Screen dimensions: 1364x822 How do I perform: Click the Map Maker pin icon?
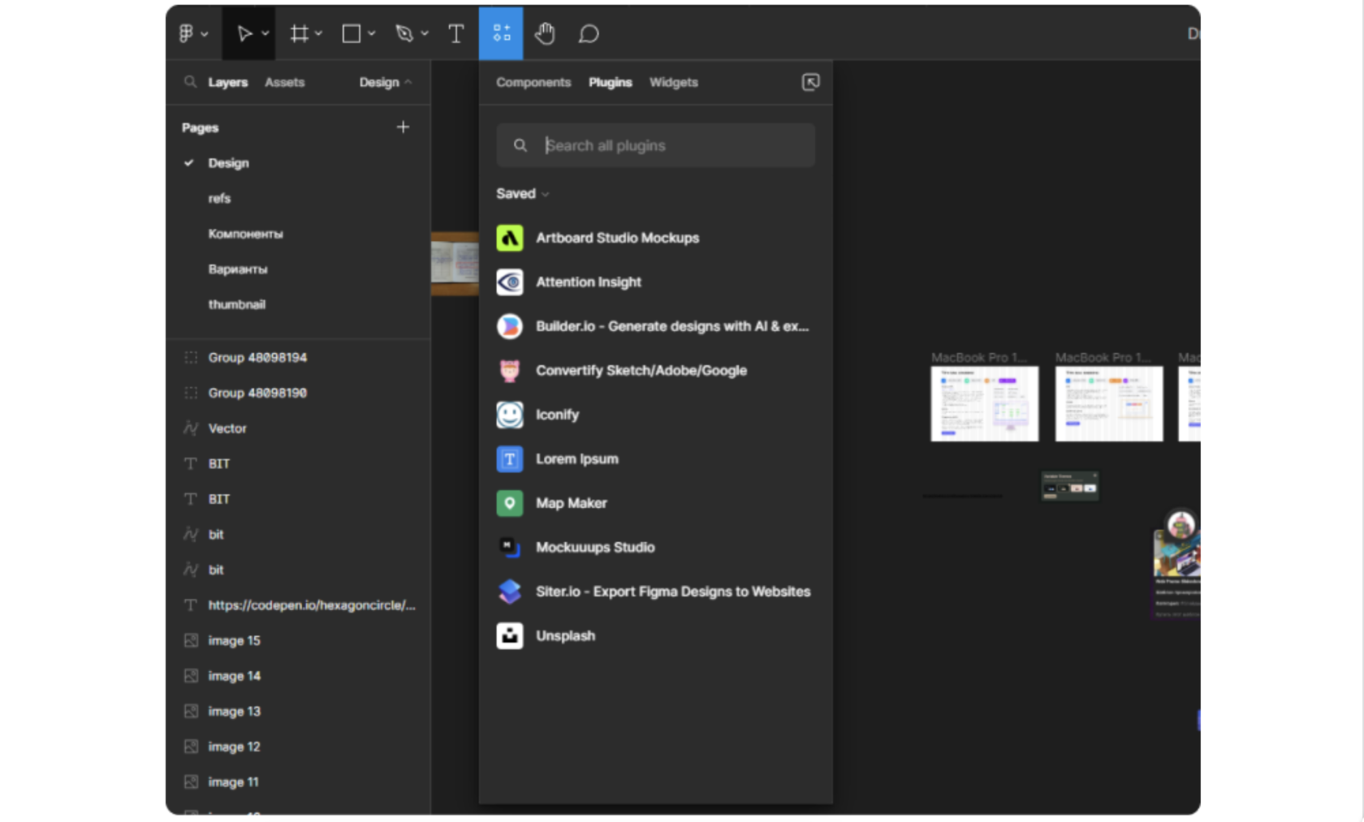[510, 503]
